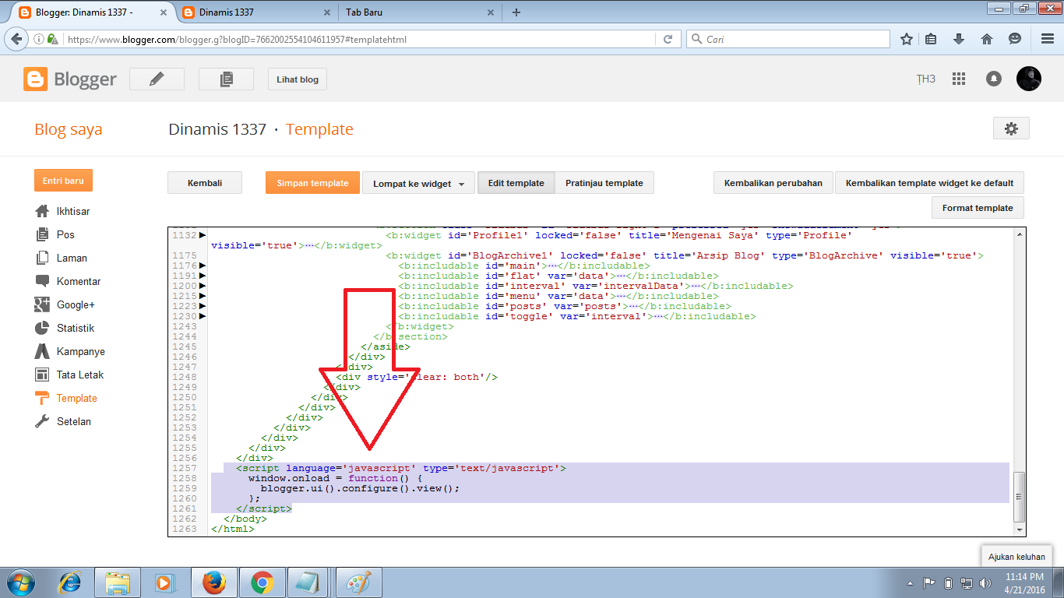This screenshot has width=1064, height=598.
Task: Click the Statistik sidebar icon
Action: tap(43, 328)
